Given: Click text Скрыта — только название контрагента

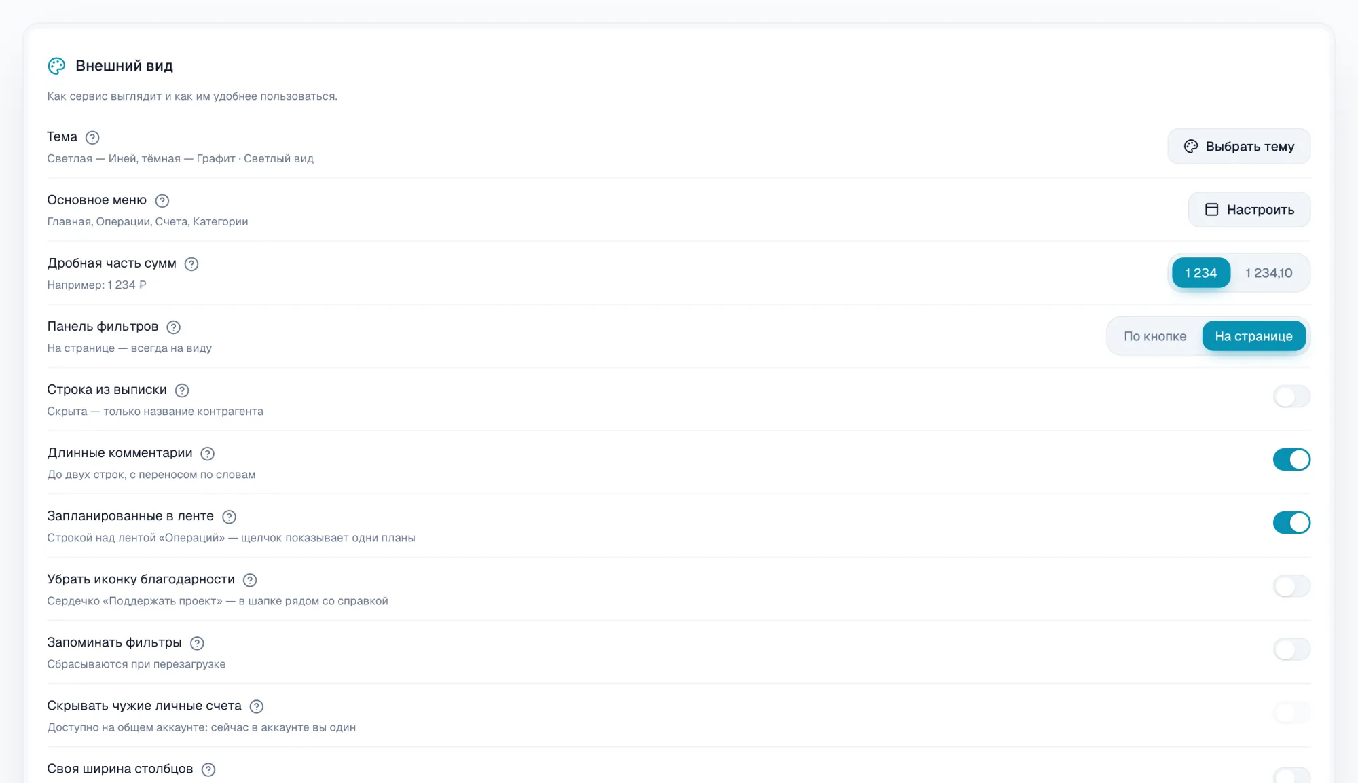Looking at the screenshot, I should tap(155, 412).
